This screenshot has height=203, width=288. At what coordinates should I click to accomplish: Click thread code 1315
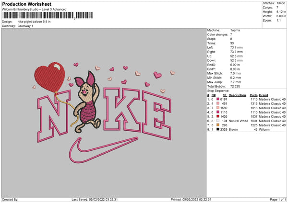[254, 104]
